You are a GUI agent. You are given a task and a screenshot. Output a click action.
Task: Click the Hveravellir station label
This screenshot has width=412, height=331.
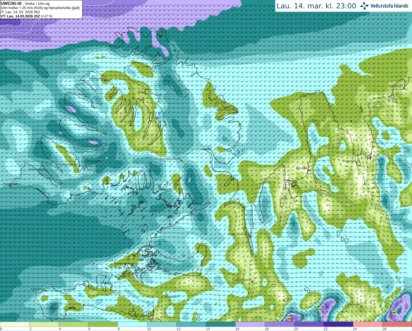[354, 304]
